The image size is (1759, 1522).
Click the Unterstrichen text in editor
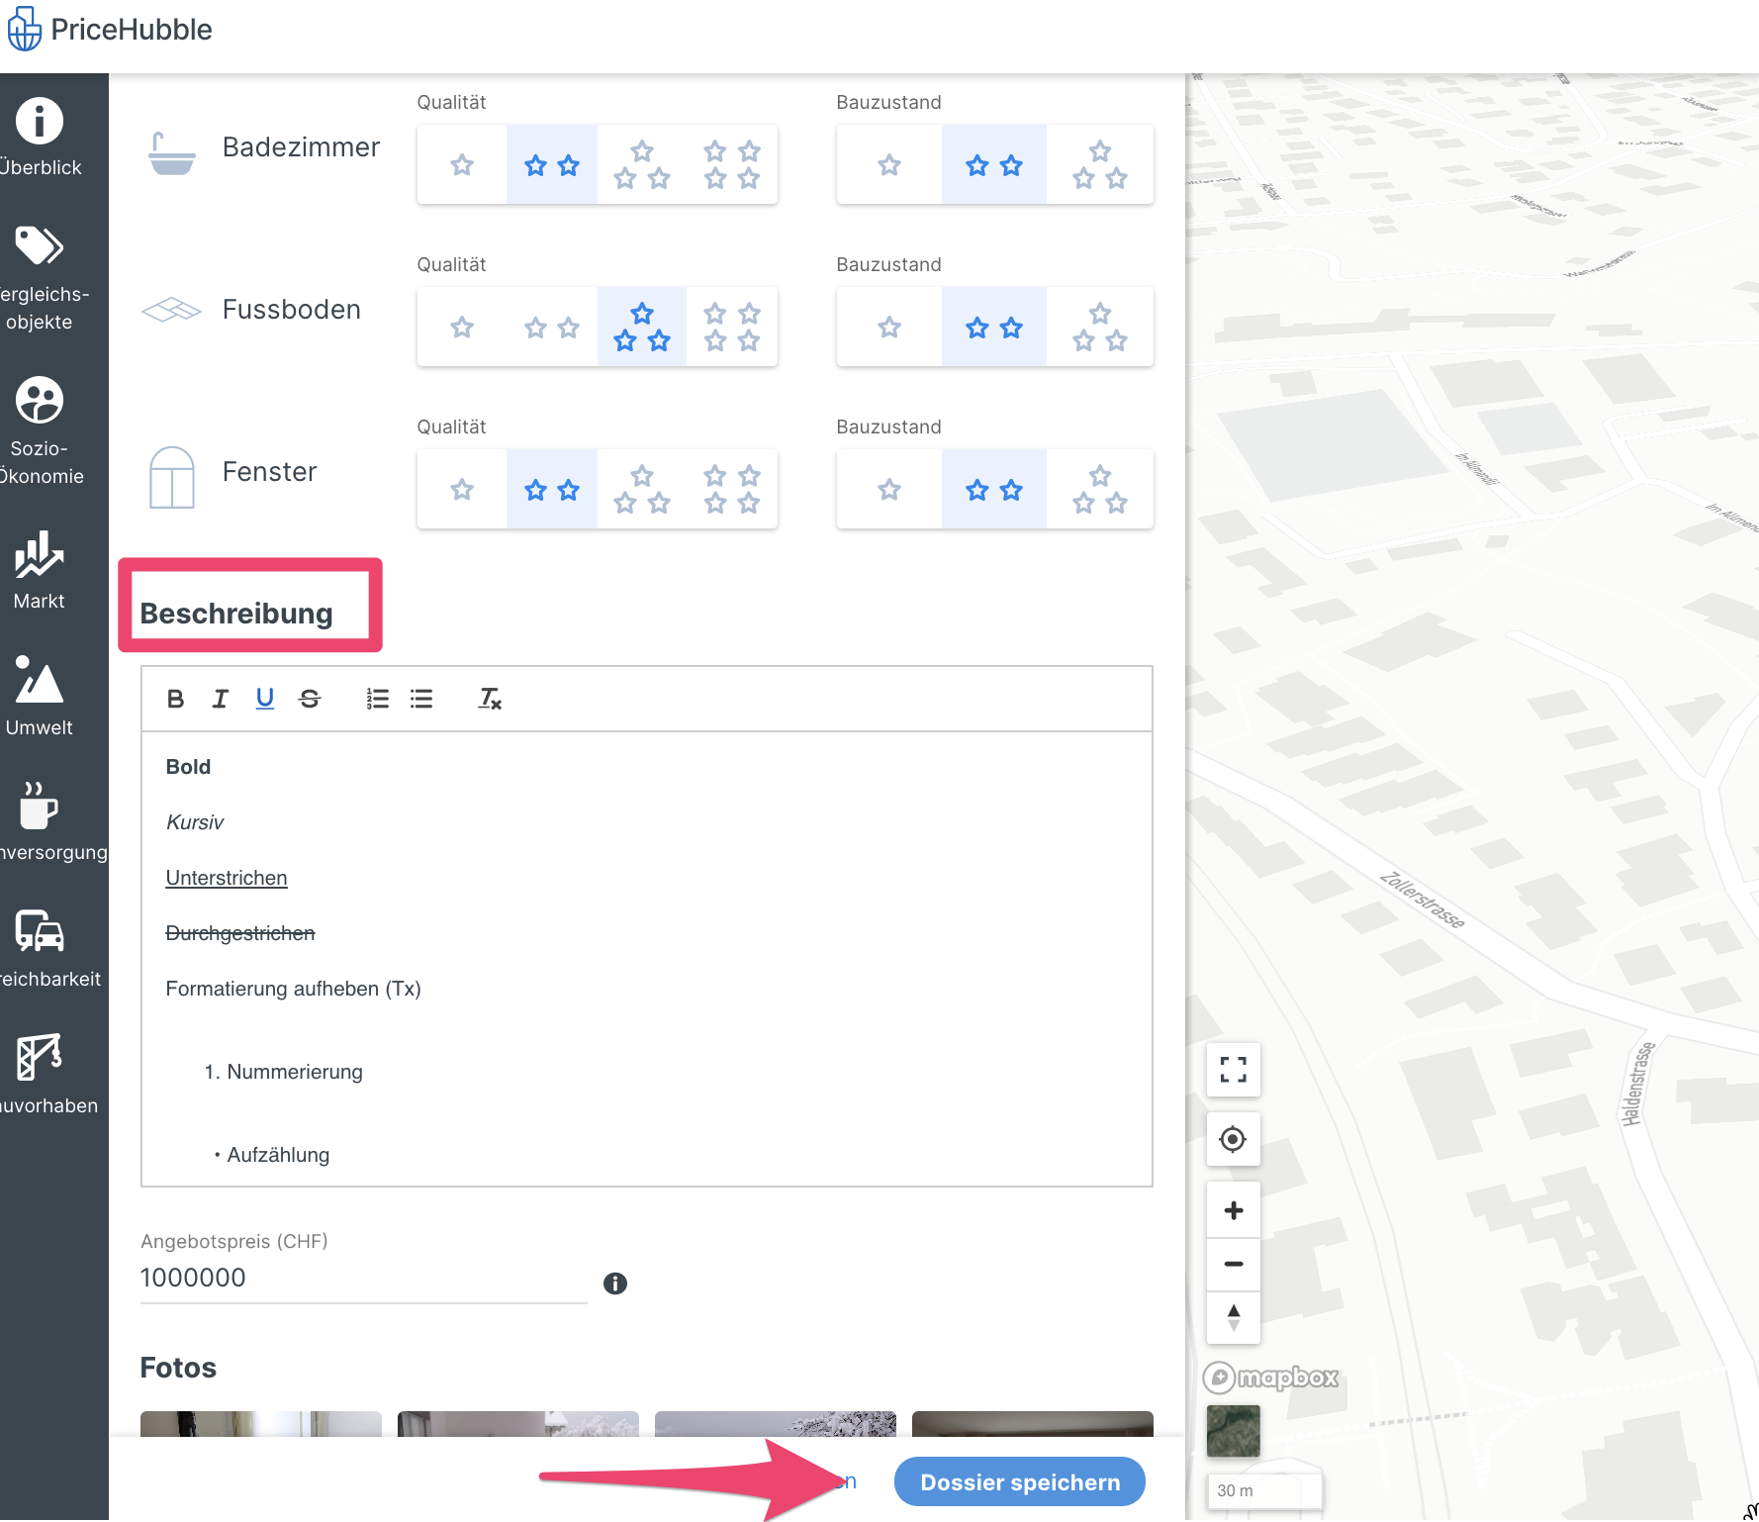point(227,878)
